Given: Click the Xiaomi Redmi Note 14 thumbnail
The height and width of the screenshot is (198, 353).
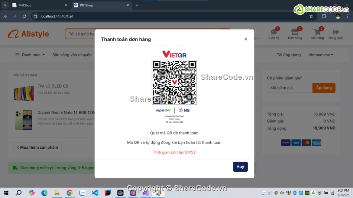Looking at the screenshot, I should coord(24,120).
